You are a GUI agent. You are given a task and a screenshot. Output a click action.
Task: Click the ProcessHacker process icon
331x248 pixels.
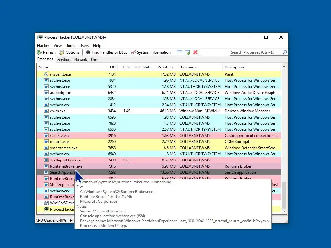click(x=46, y=209)
